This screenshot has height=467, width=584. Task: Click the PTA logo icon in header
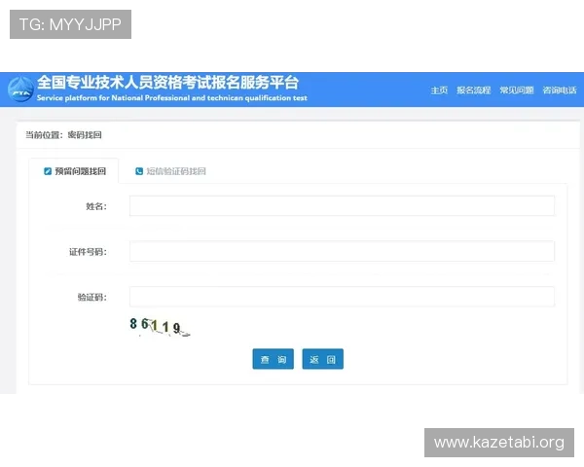tap(20, 90)
